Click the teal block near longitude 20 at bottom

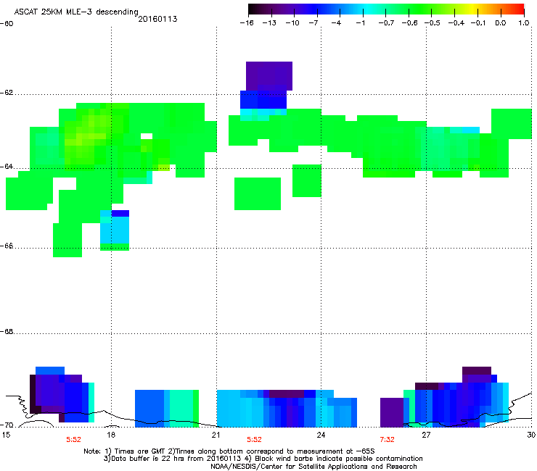tap(181, 409)
